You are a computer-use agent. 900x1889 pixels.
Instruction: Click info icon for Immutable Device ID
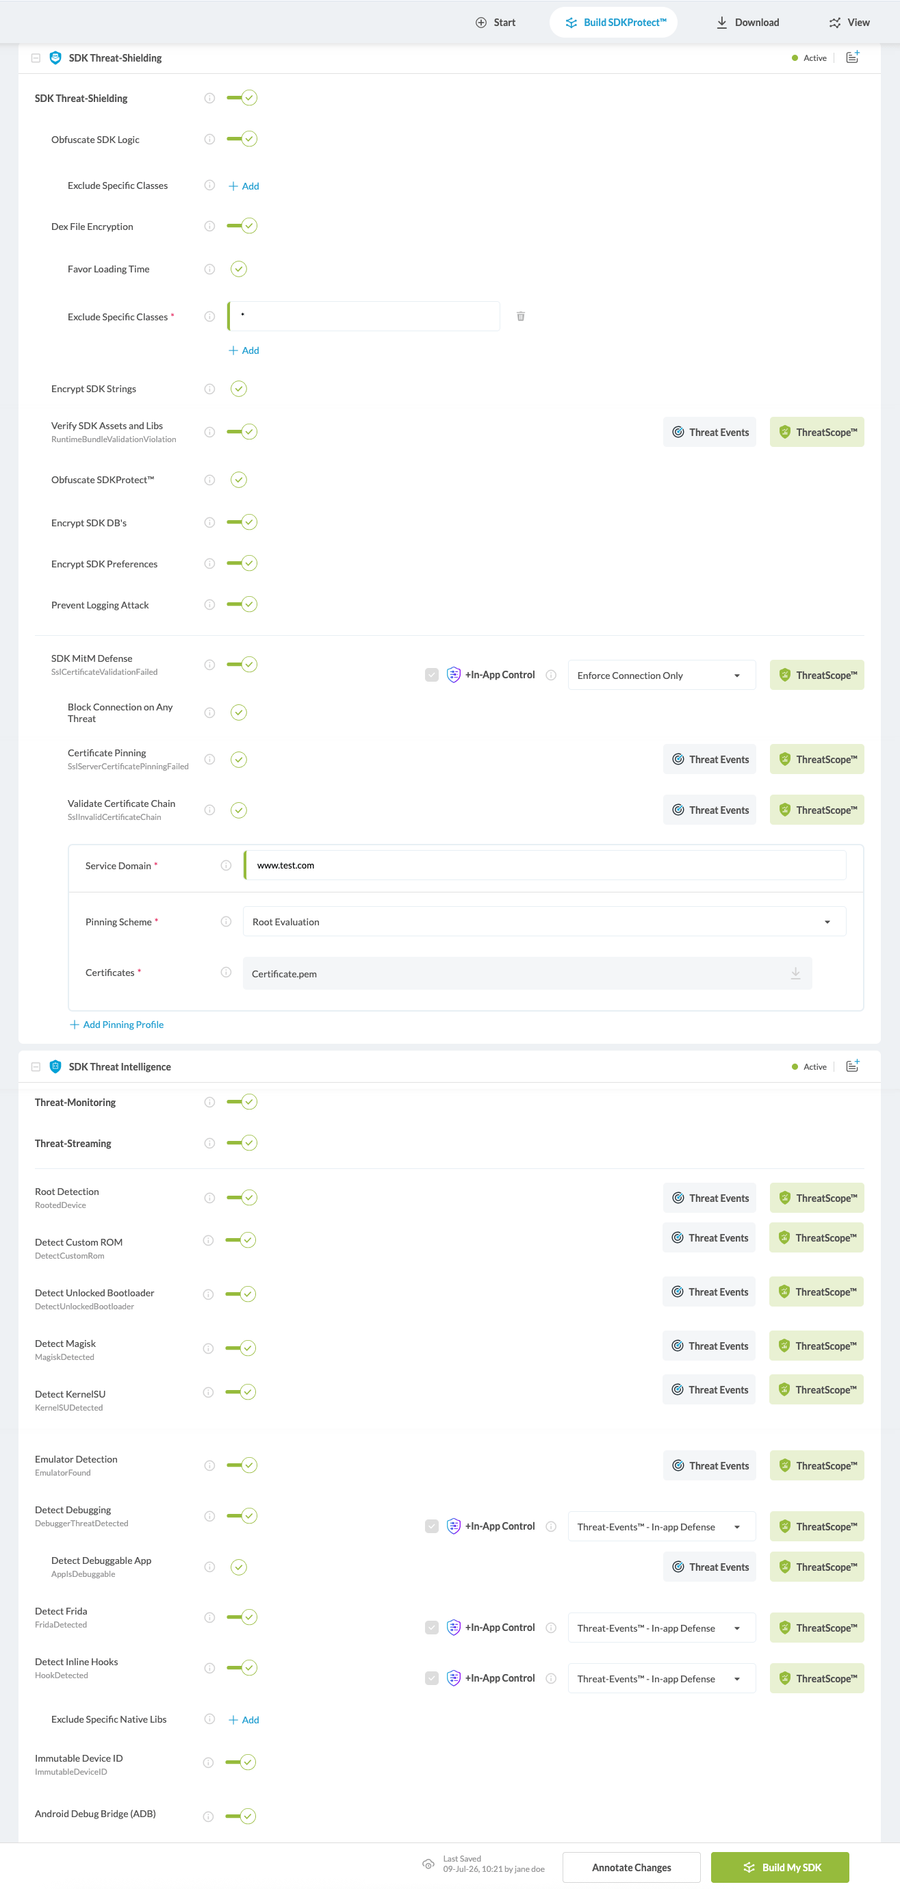[208, 1762]
